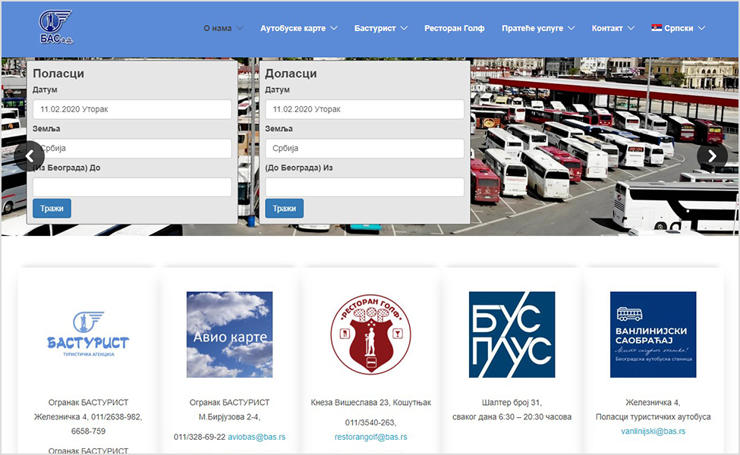Expand the Аутобуске карте menu

click(298, 28)
